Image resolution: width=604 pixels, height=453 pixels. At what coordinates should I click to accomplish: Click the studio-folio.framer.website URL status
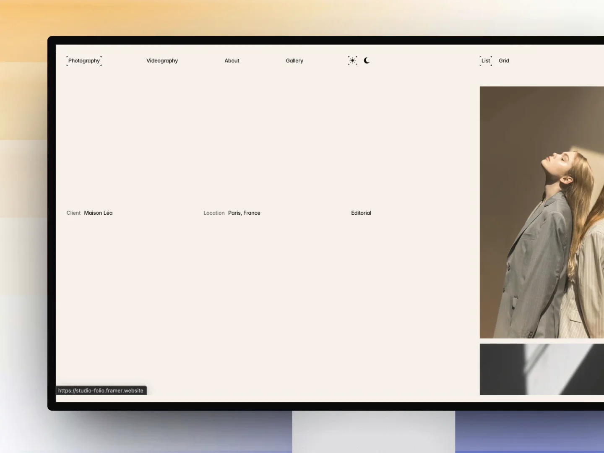pyautogui.click(x=101, y=391)
